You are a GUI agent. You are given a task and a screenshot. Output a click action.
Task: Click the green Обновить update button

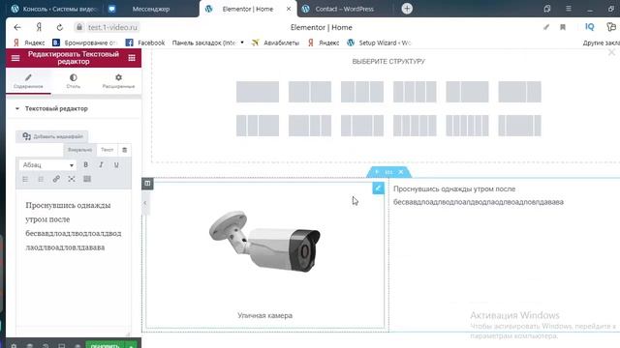[x=106, y=346]
